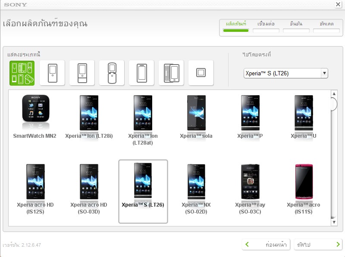
Task: Click the ก่อนหน้า previous button
Action: (266, 245)
